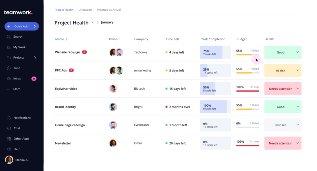Click the Other Apps grid icon
The height and width of the screenshot is (171, 317).
(9, 139)
